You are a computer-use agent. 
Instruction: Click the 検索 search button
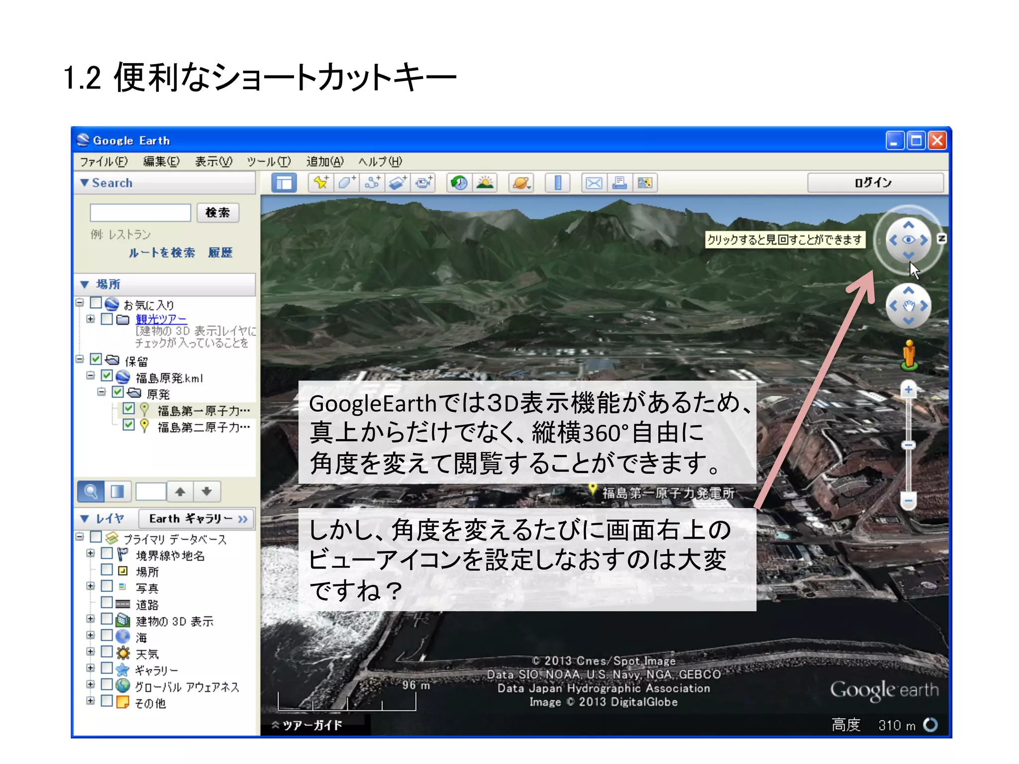pos(218,213)
